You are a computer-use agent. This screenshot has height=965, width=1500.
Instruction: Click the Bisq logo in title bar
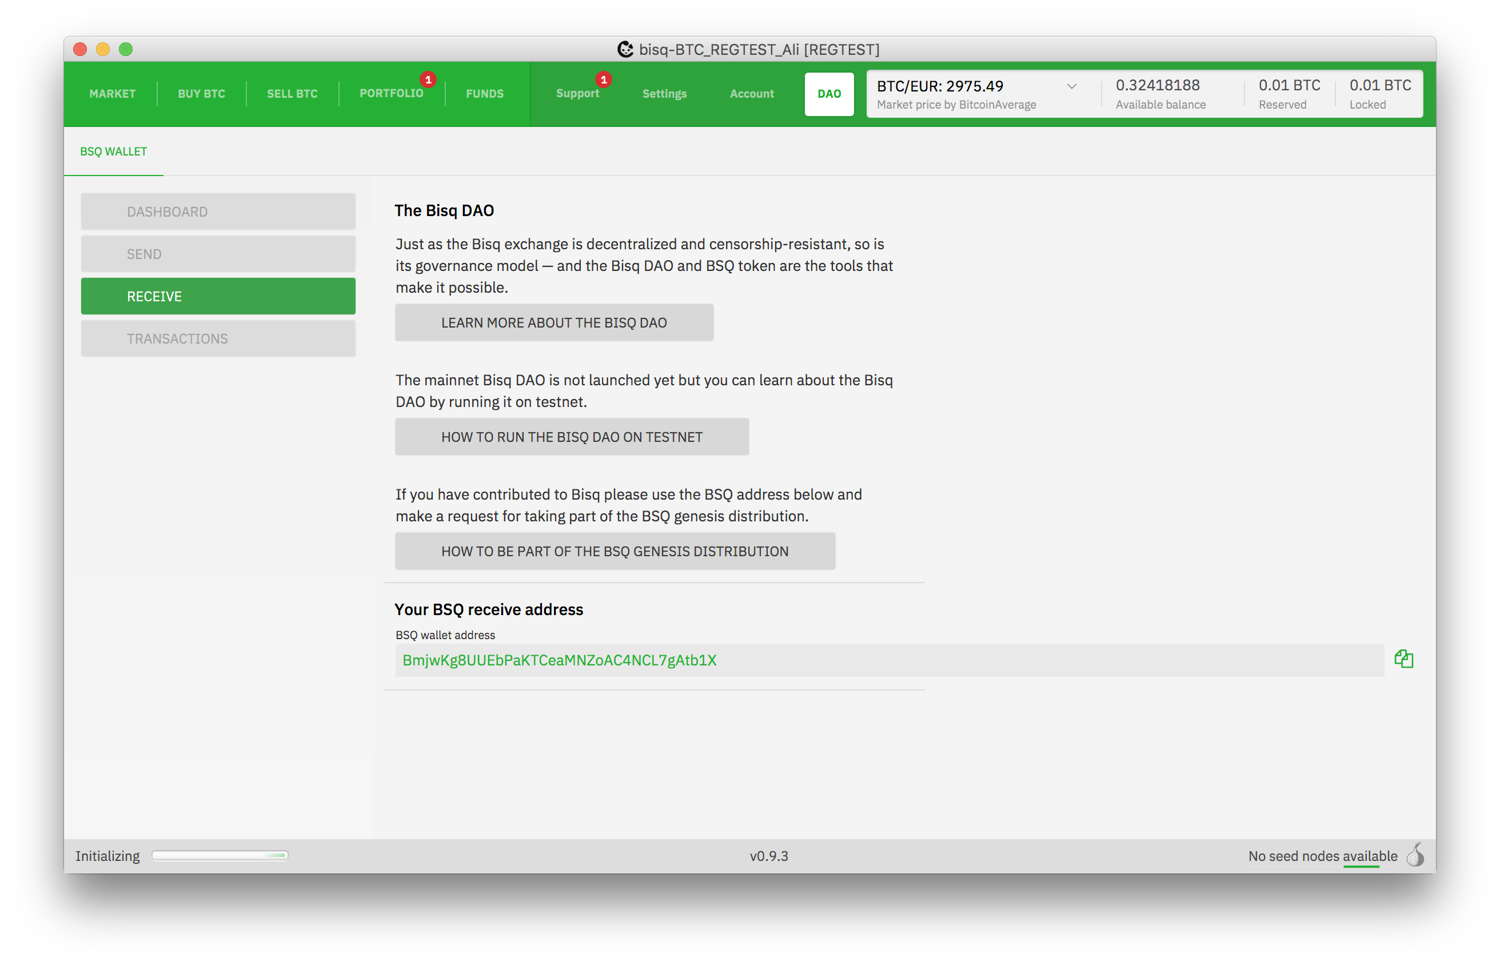[x=625, y=49]
